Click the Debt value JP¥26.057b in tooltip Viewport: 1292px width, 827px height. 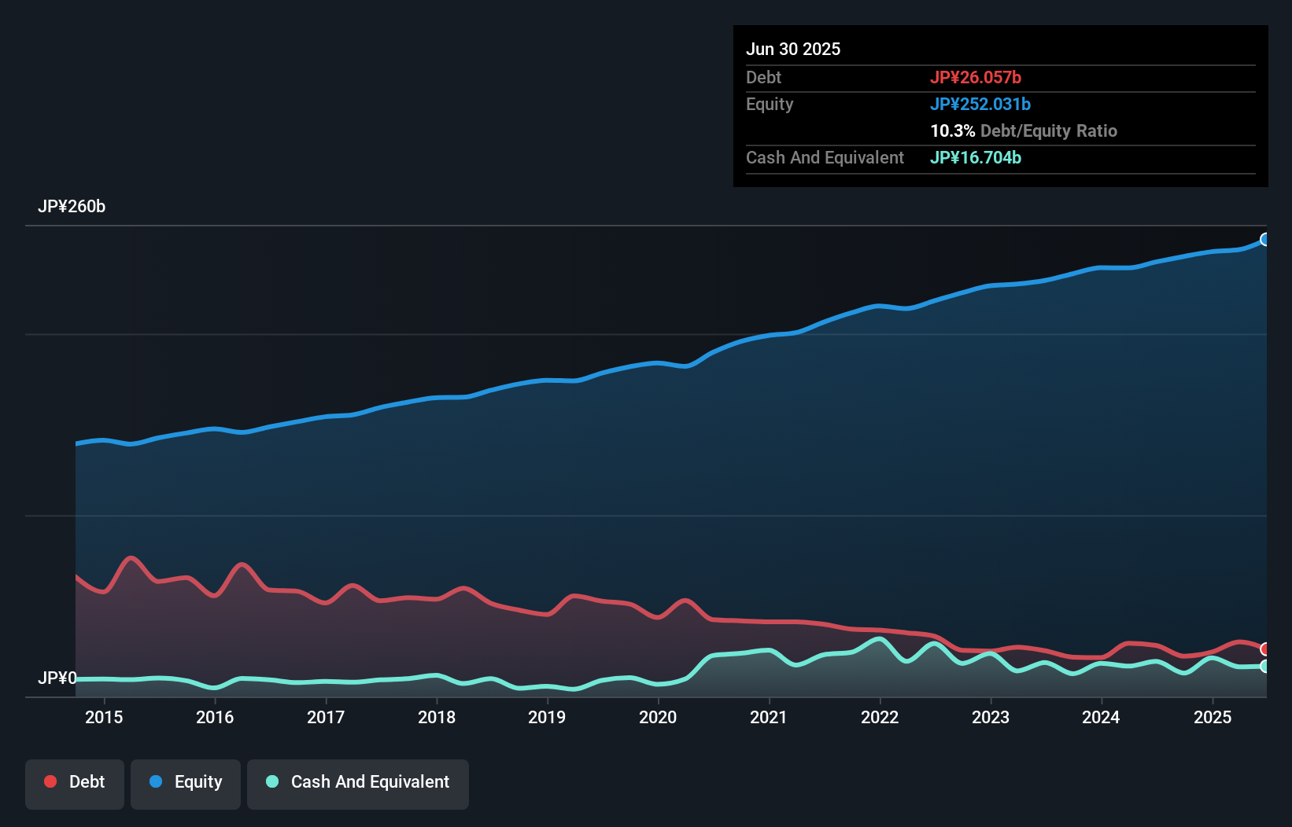(976, 77)
